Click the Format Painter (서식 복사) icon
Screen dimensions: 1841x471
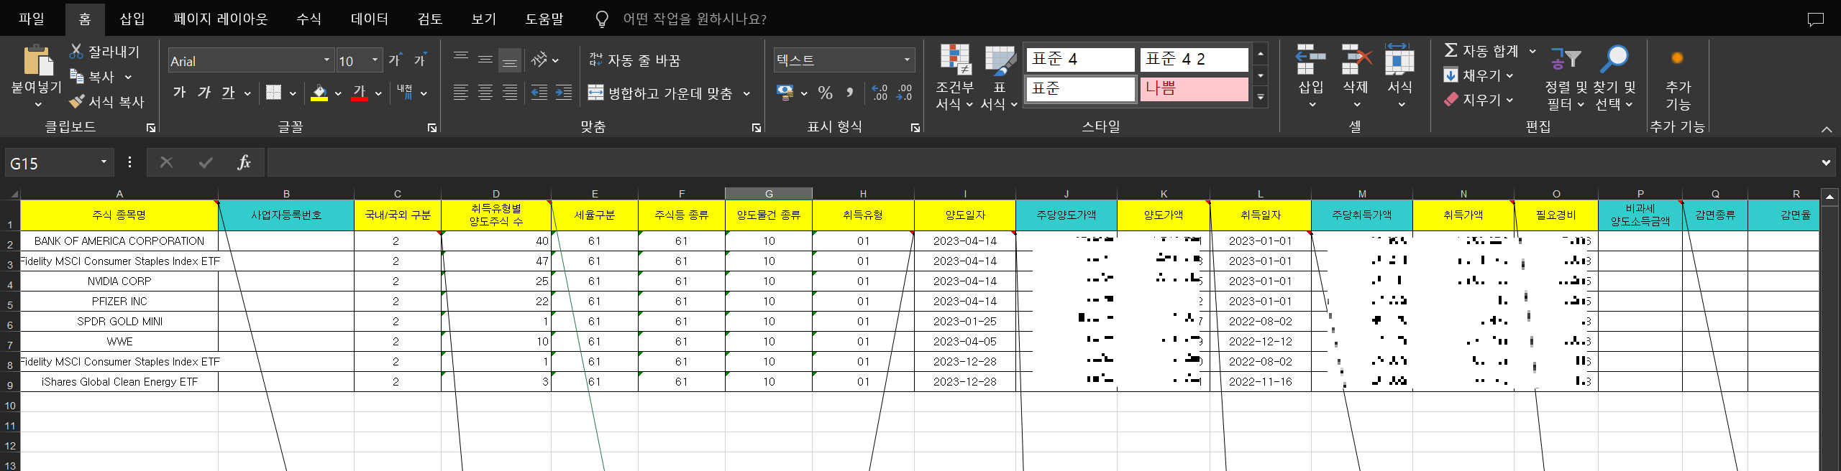tap(77, 101)
